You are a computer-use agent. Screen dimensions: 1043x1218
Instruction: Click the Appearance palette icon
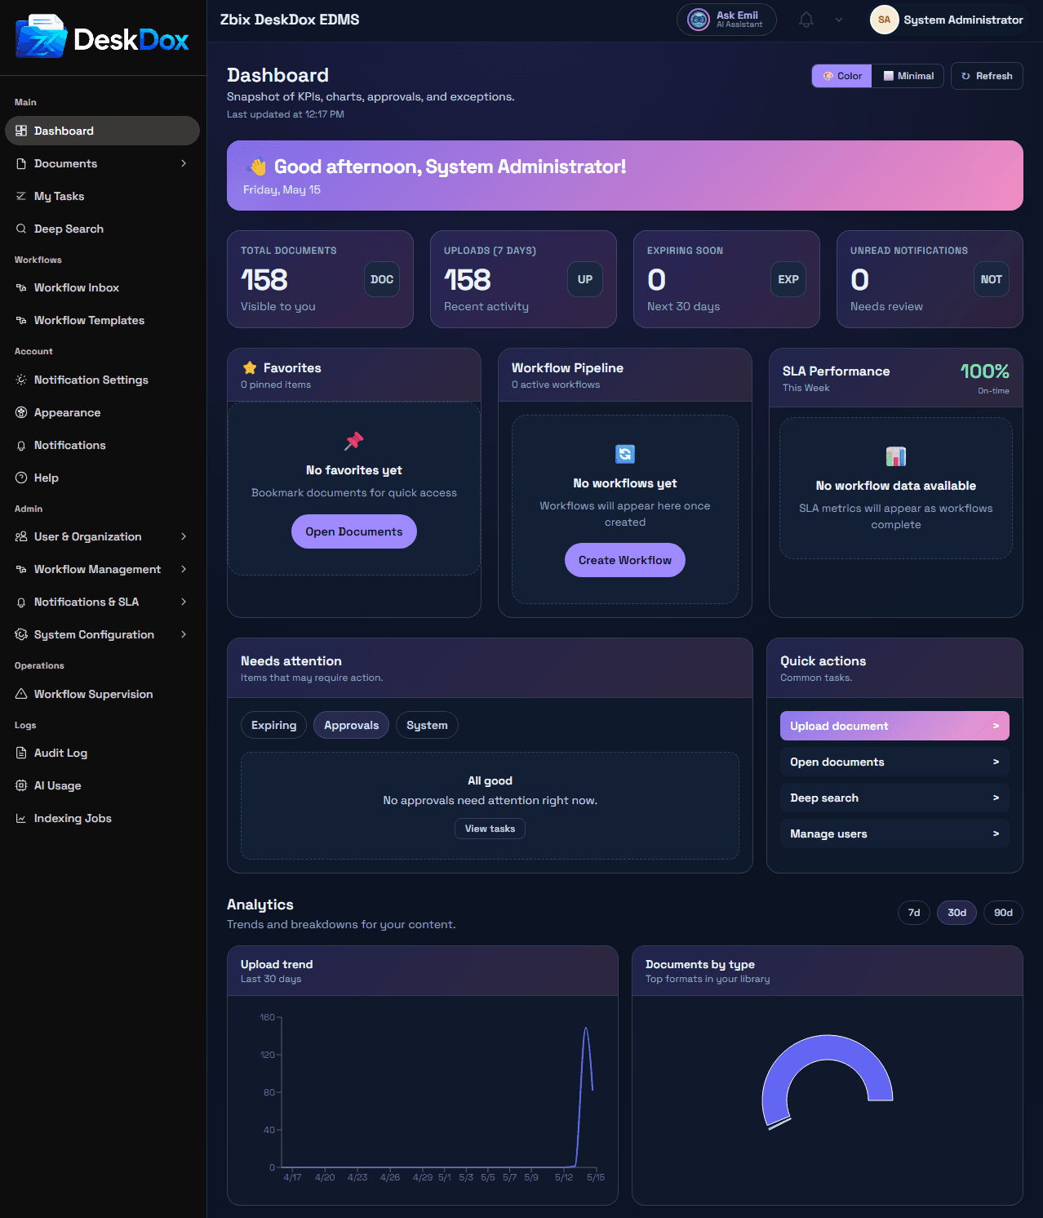[21, 412]
